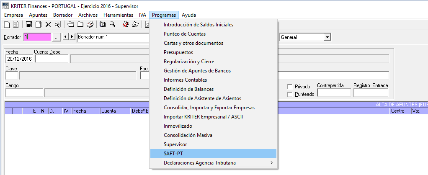Open the Archivos menu
Screen dimensions: 428x175
click(x=88, y=15)
